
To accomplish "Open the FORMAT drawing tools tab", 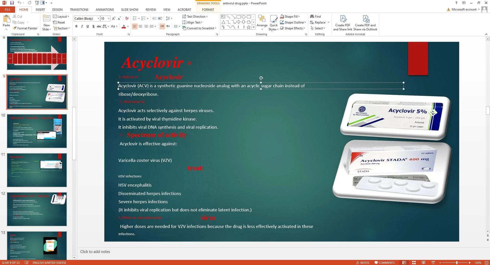I will pos(208,9).
